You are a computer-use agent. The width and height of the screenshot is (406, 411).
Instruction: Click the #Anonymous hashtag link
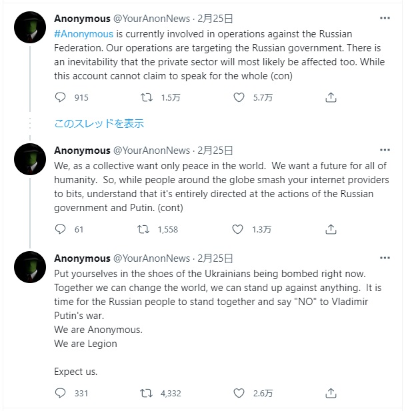83,33
